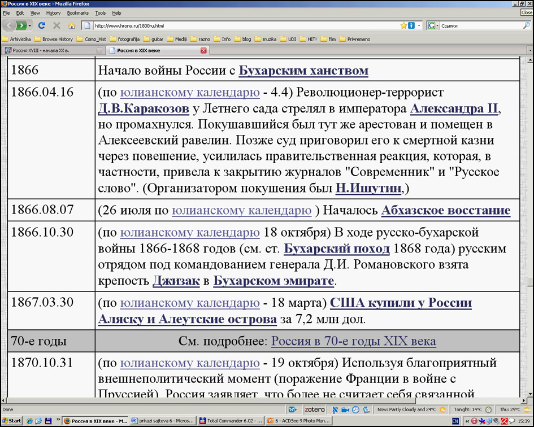Bookmark this page with the star icon

[x=403, y=25]
